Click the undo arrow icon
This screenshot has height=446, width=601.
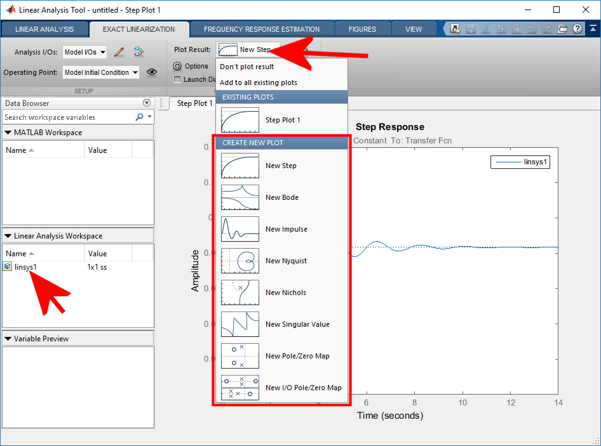(x=532, y=29)
